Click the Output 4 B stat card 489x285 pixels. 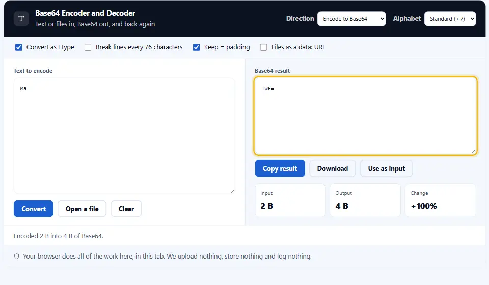pos(365,201)
